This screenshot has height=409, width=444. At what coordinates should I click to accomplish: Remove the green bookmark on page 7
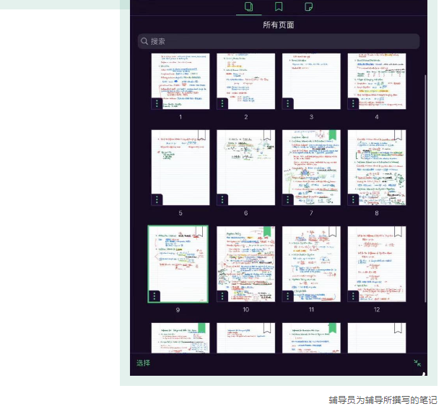tap(333, 135)
